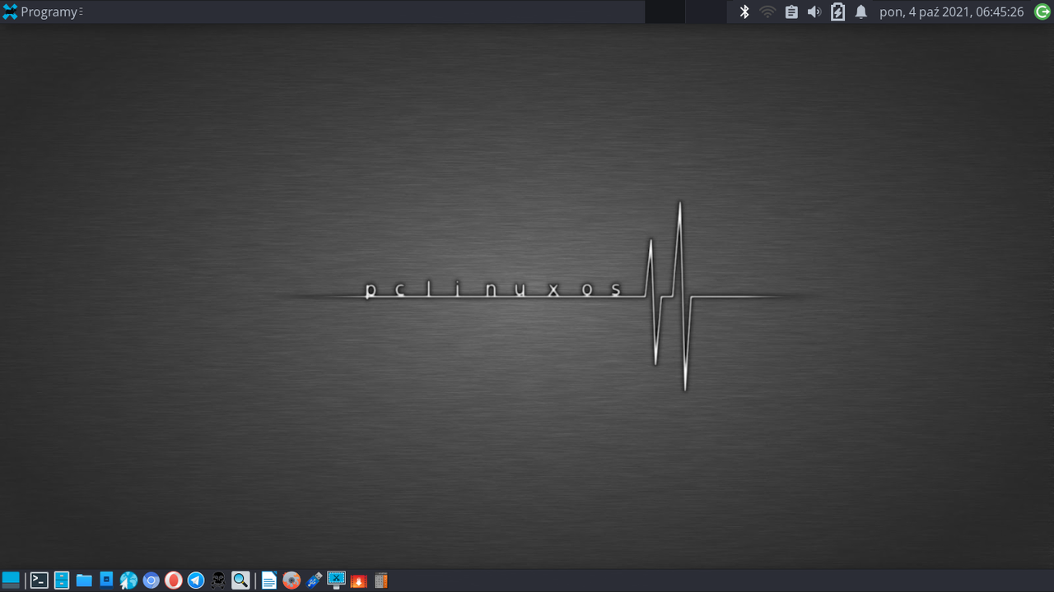Open the monitor screen tool icon

336,580
